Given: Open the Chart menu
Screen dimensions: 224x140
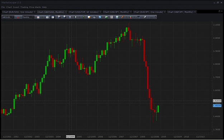Looking at the screenshot, I should [9, 7].
